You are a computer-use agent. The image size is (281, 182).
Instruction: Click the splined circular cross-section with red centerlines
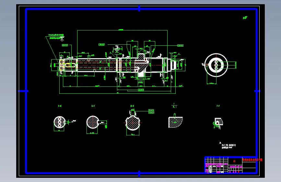pos(133,123)
